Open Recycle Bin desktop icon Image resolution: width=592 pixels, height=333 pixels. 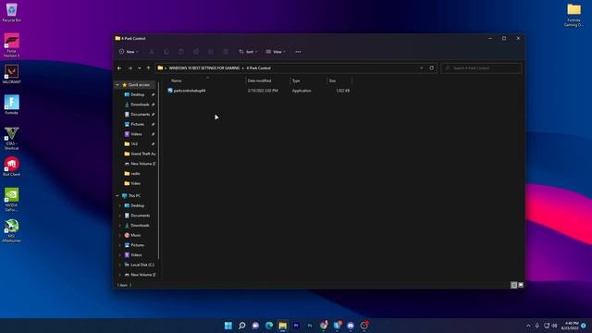(x=11, y=12)
